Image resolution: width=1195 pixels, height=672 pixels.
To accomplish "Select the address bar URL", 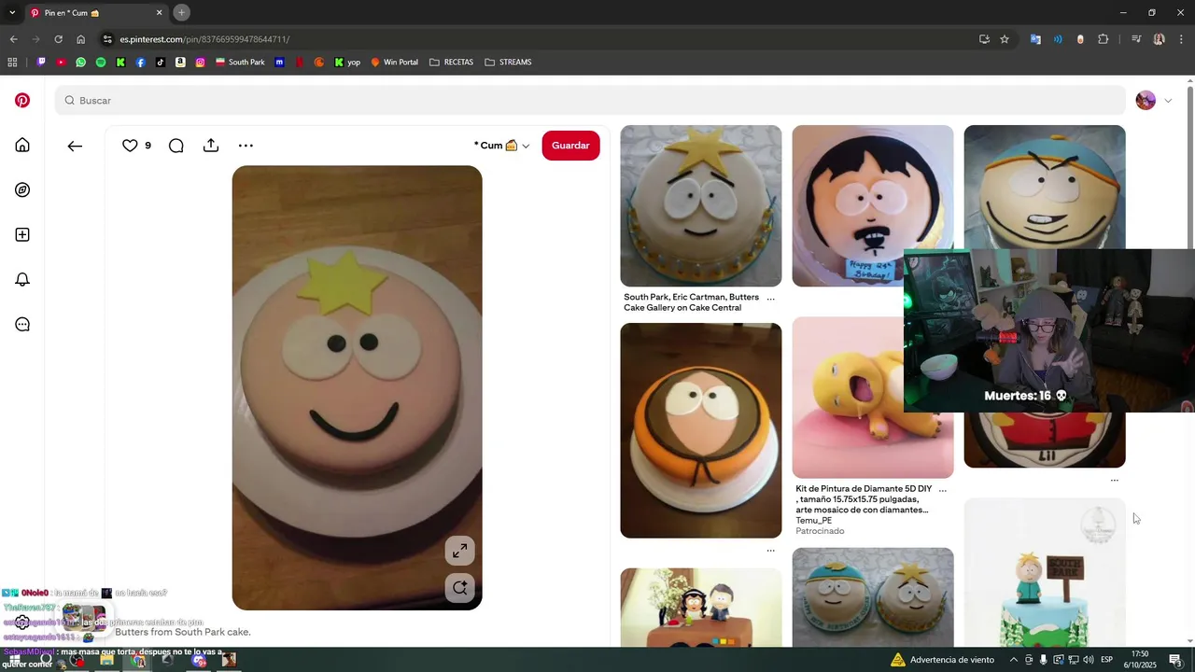I will pyautogui.click(x=204, y=39).
